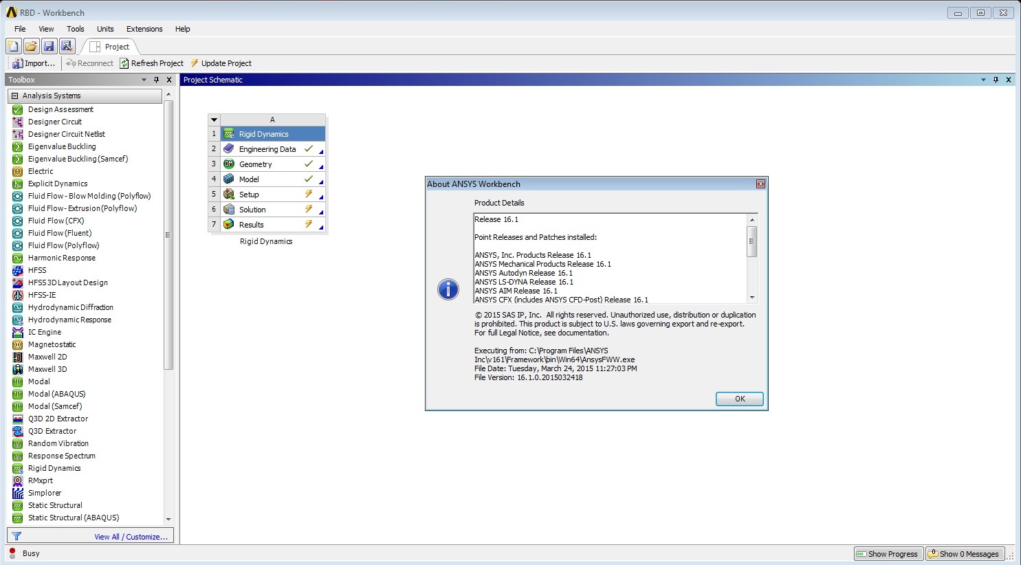The height and width of the screenshot is (565, 1021).
Task: Click the Results cell icon
Action: point(229,225)
